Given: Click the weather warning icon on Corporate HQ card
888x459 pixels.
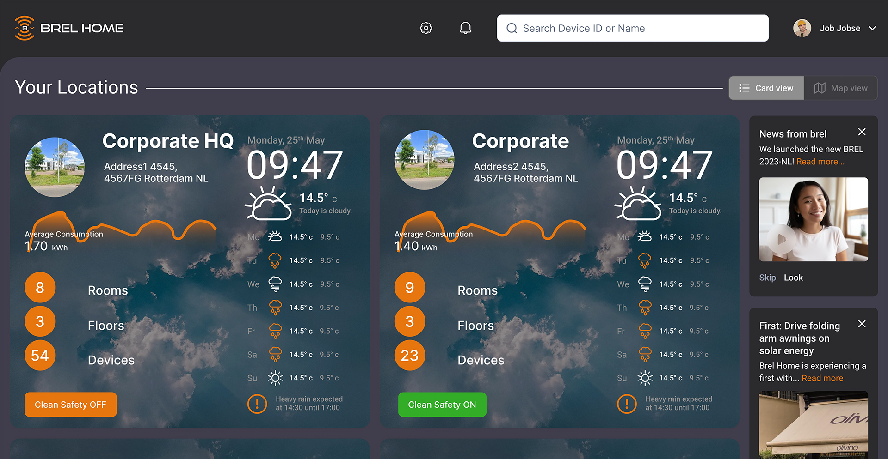Looking at the screenshot, I should (x=257, y=404).
